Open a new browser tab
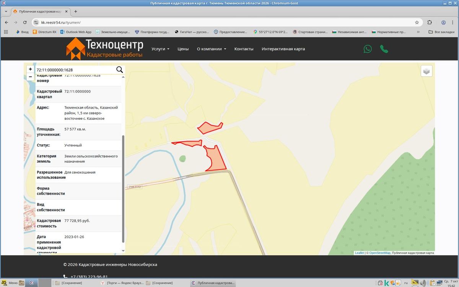Image resolution: width=459 pixels, height=287 pixels. tap(75, 11)
